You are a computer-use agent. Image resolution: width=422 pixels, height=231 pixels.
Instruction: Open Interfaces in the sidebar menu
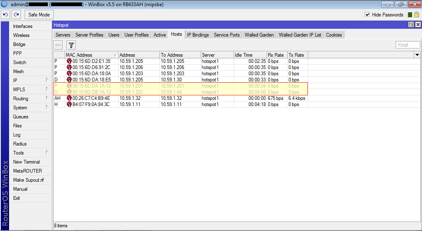point(30,26)
